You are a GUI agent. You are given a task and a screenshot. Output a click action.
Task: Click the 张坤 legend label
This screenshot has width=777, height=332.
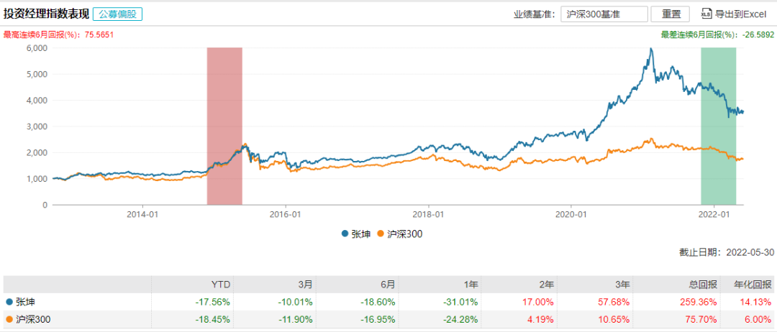coord(359,234)
